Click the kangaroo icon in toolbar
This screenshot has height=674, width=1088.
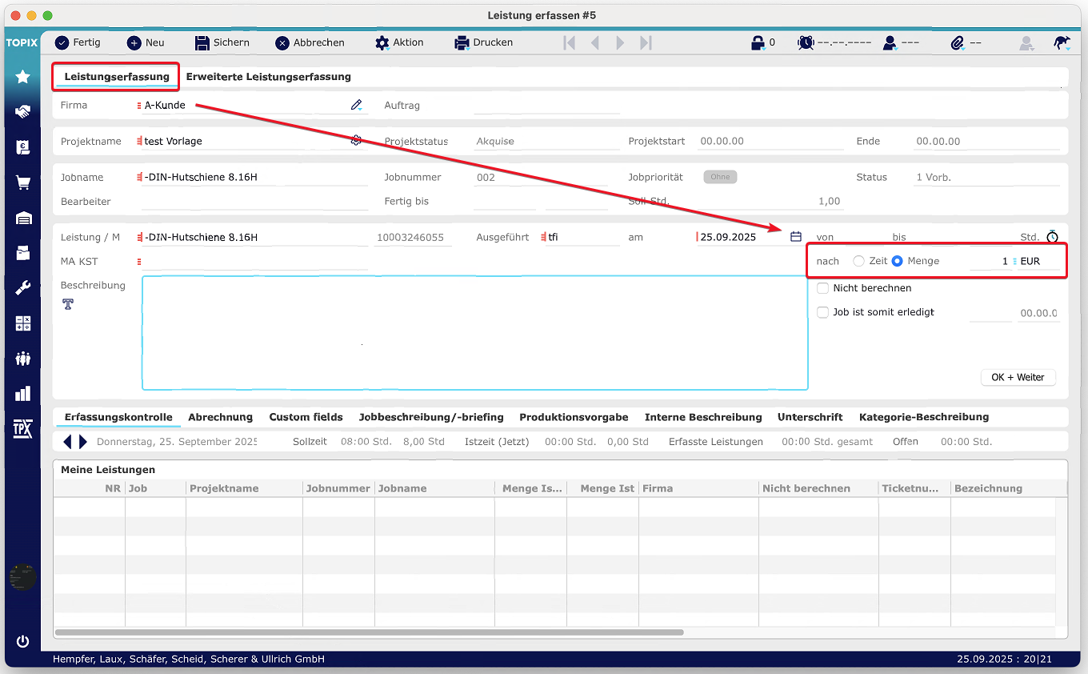click(1062, 42)
